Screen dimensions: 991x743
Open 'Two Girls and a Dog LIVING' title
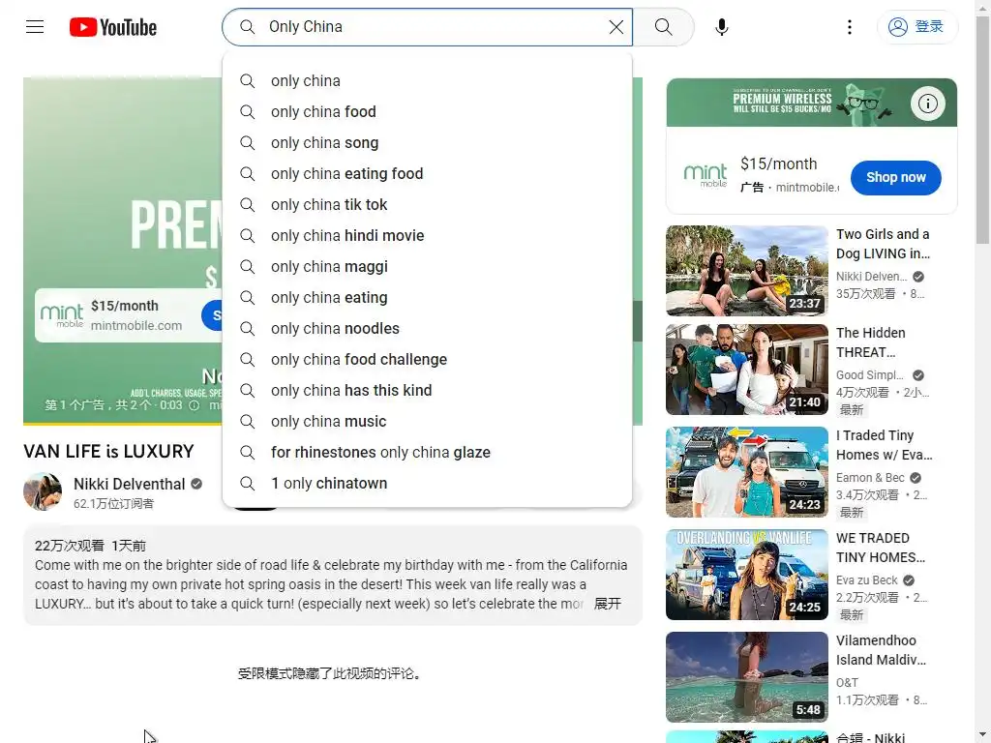(883, 244)
